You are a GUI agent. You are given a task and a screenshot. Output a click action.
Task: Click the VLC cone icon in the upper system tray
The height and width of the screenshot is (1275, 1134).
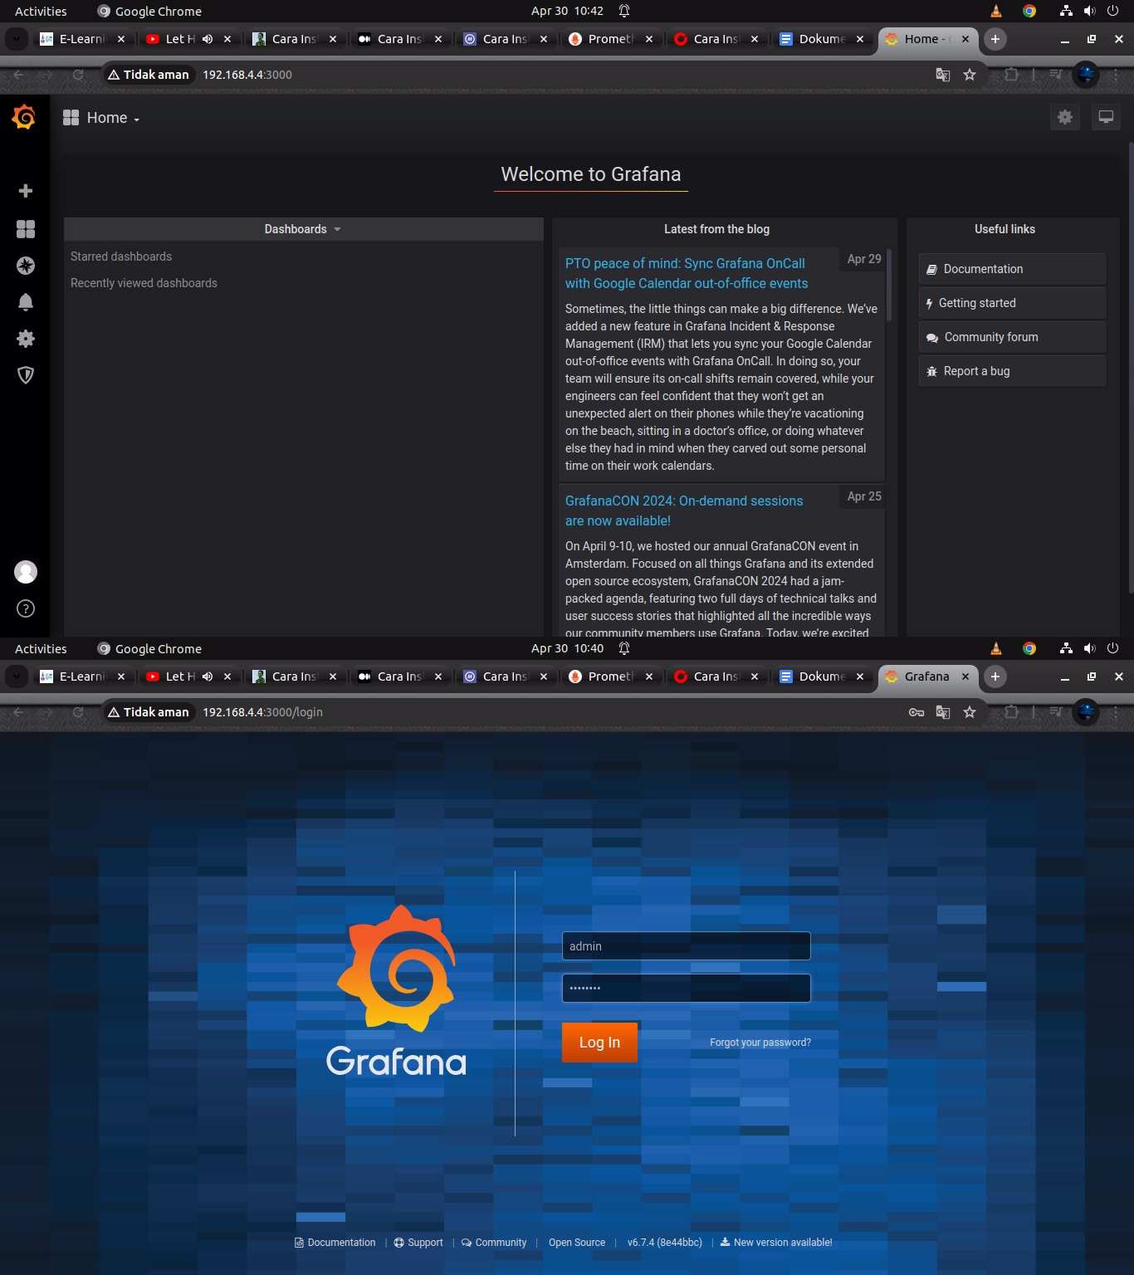tap(996, 11)
